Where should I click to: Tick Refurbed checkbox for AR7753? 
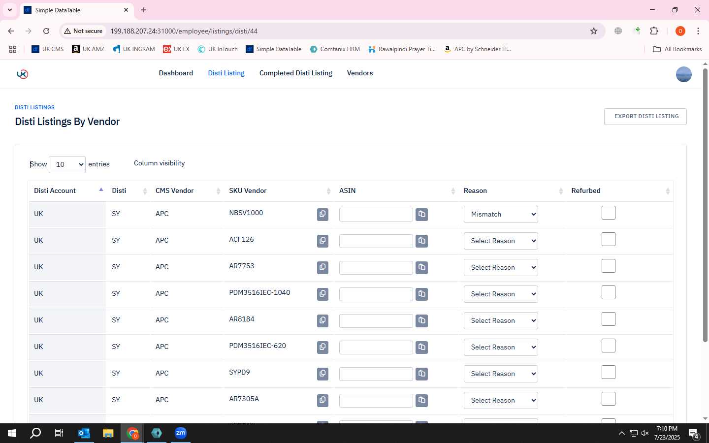point(609,266)
